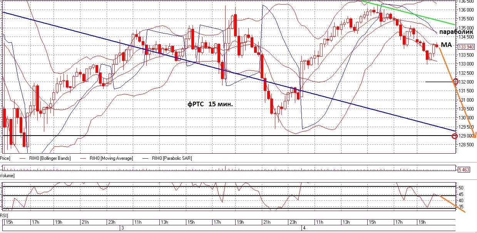Click the 134 500 price axis label
This screenshot has width=477, height=233.
(x=466, y=37)
